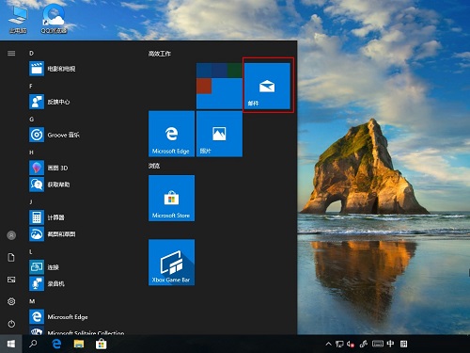Click the Windows Start button on taskbar
Screen dimensions: 470x353
[11, 344]
